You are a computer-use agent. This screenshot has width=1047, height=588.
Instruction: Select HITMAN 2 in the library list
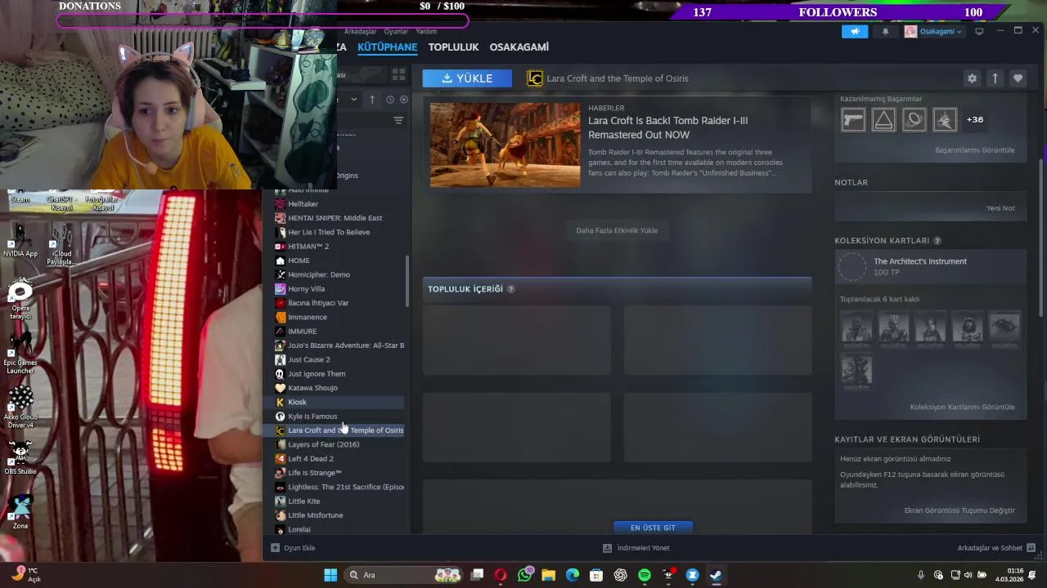308,247
